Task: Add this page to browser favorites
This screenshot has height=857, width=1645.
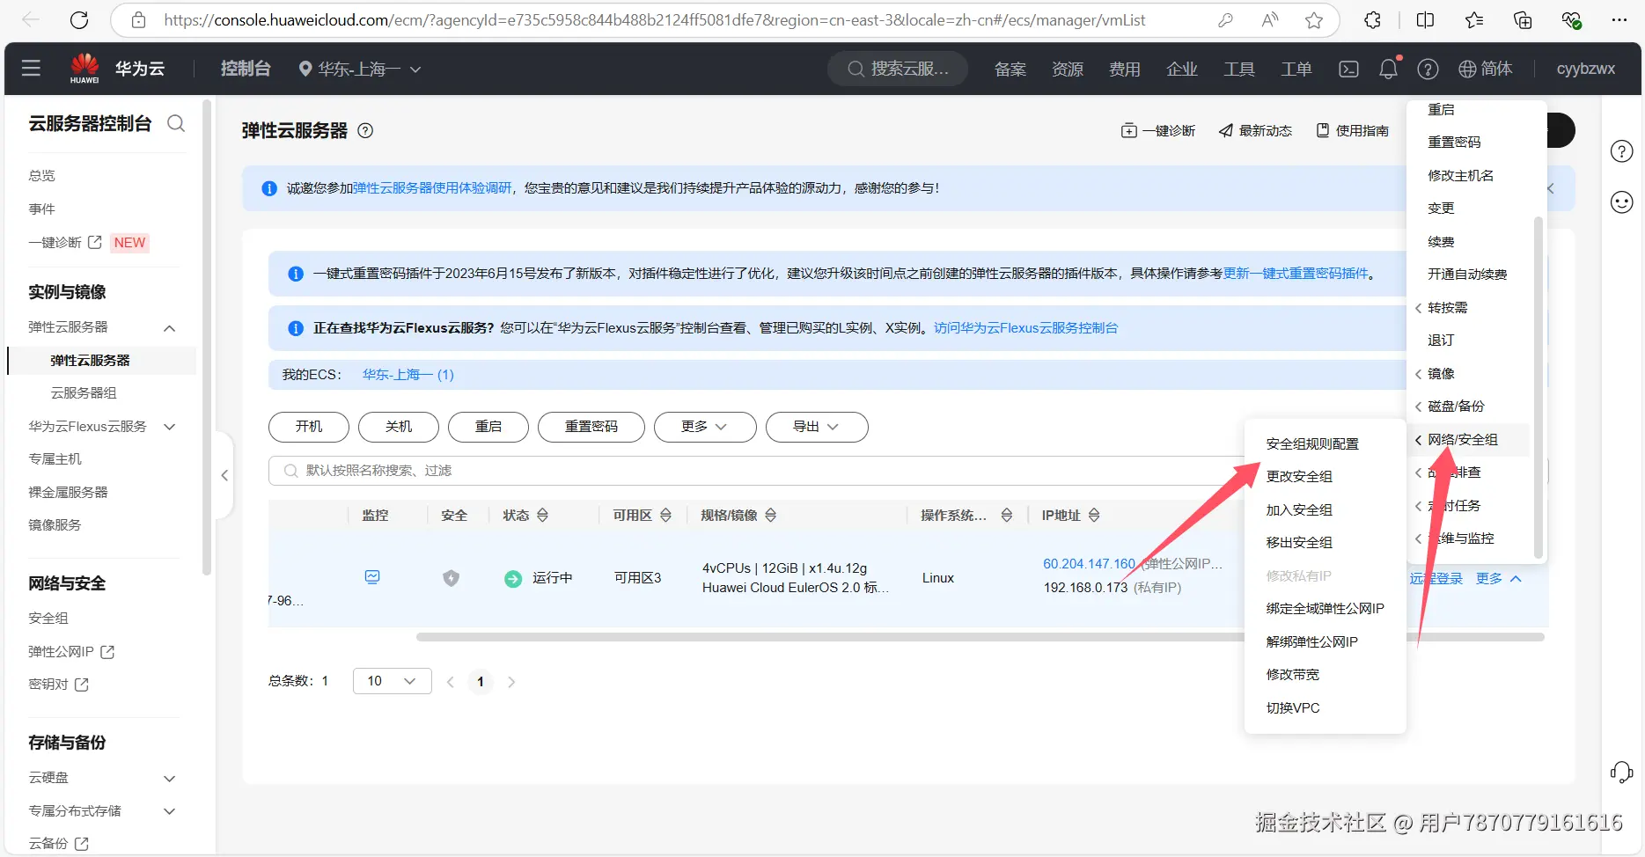Action: [x=1314, y=20]
